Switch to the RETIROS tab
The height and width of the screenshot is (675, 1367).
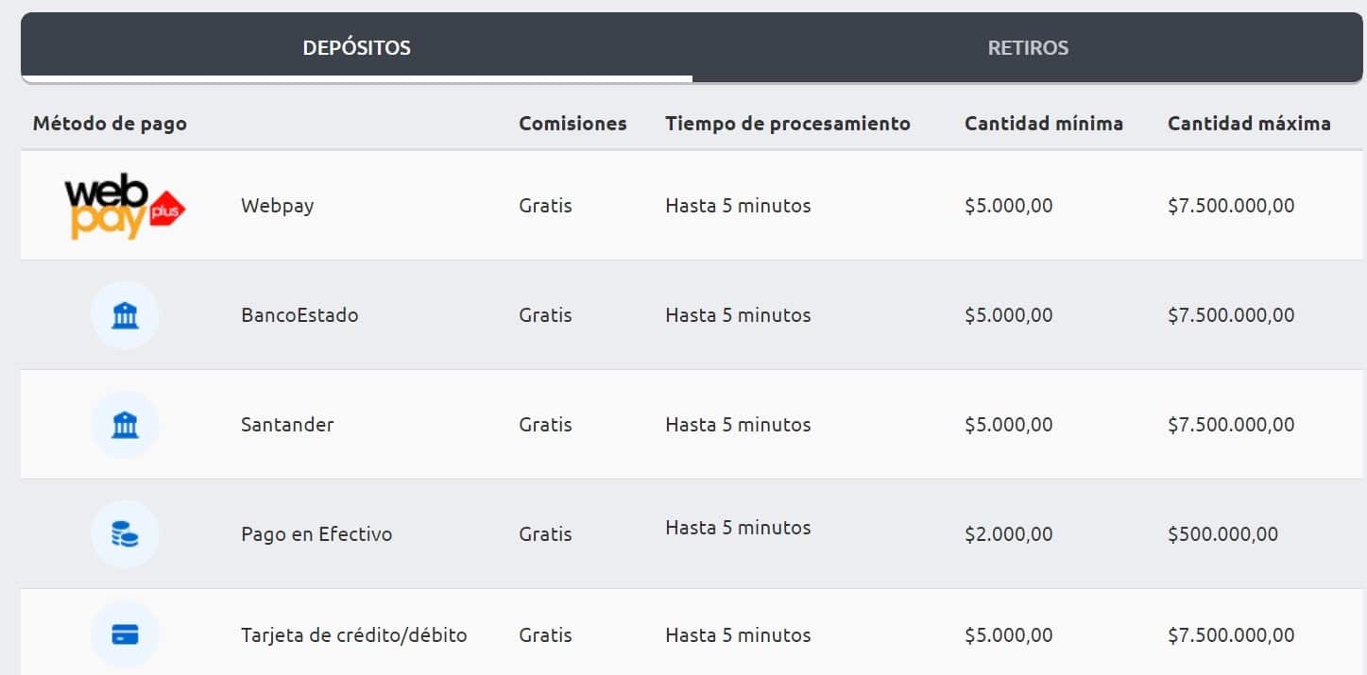pos(1027,47)
